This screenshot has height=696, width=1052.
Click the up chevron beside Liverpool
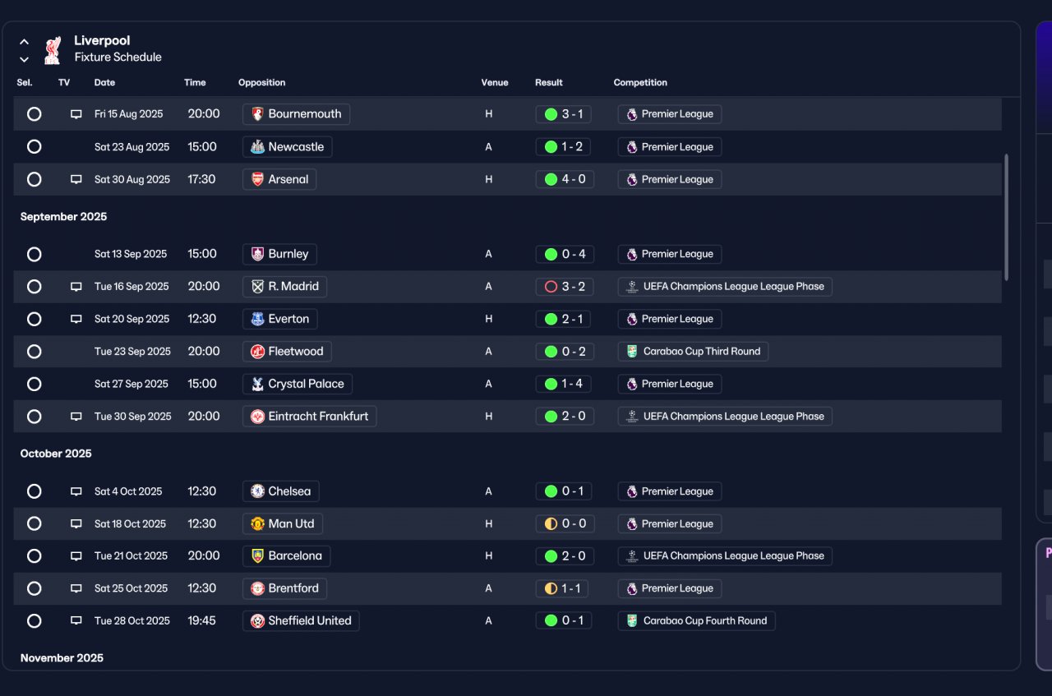click(x=24, y=42)
